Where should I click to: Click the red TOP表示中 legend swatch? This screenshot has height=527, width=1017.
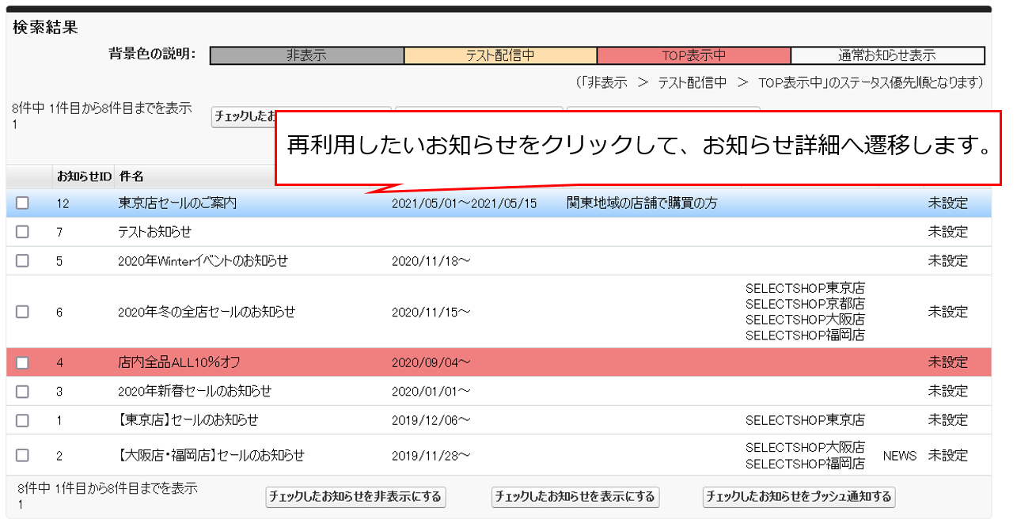pyautogui.click(x=693, y=56)
